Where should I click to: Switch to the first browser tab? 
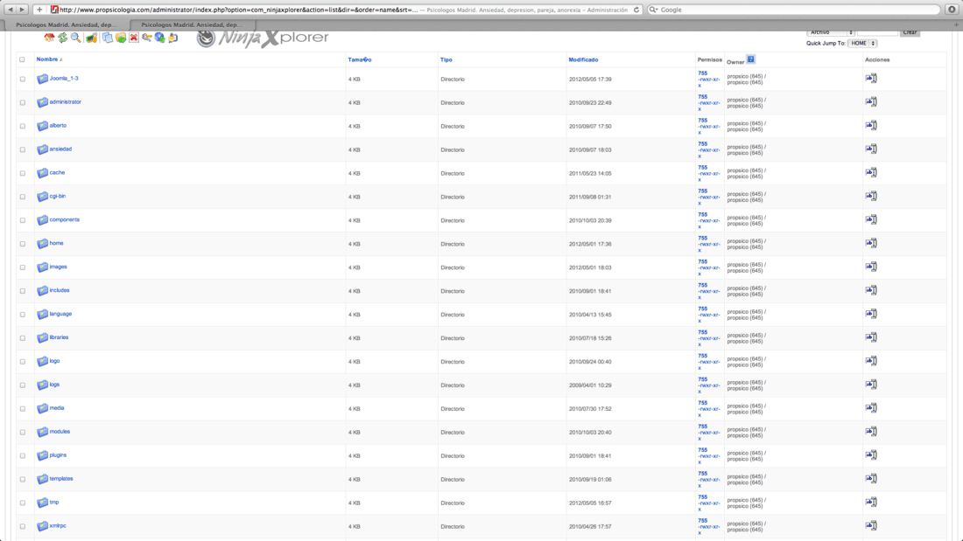pyautogui.click(x=66, y=24)
